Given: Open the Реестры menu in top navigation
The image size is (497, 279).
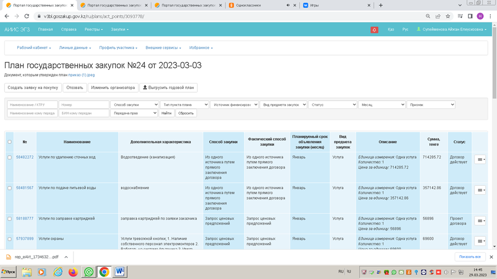Looking at the screenshot, I should click(93, 30).
